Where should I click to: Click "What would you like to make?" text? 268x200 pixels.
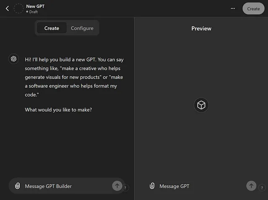point(58,110)
